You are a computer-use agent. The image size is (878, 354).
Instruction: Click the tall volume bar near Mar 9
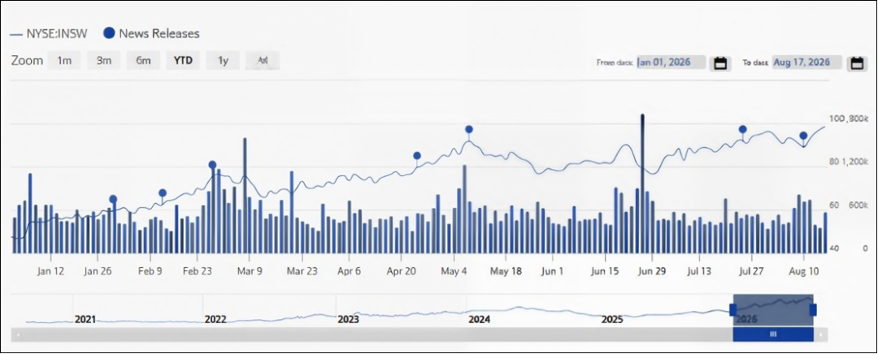click(x=245, y=195)
